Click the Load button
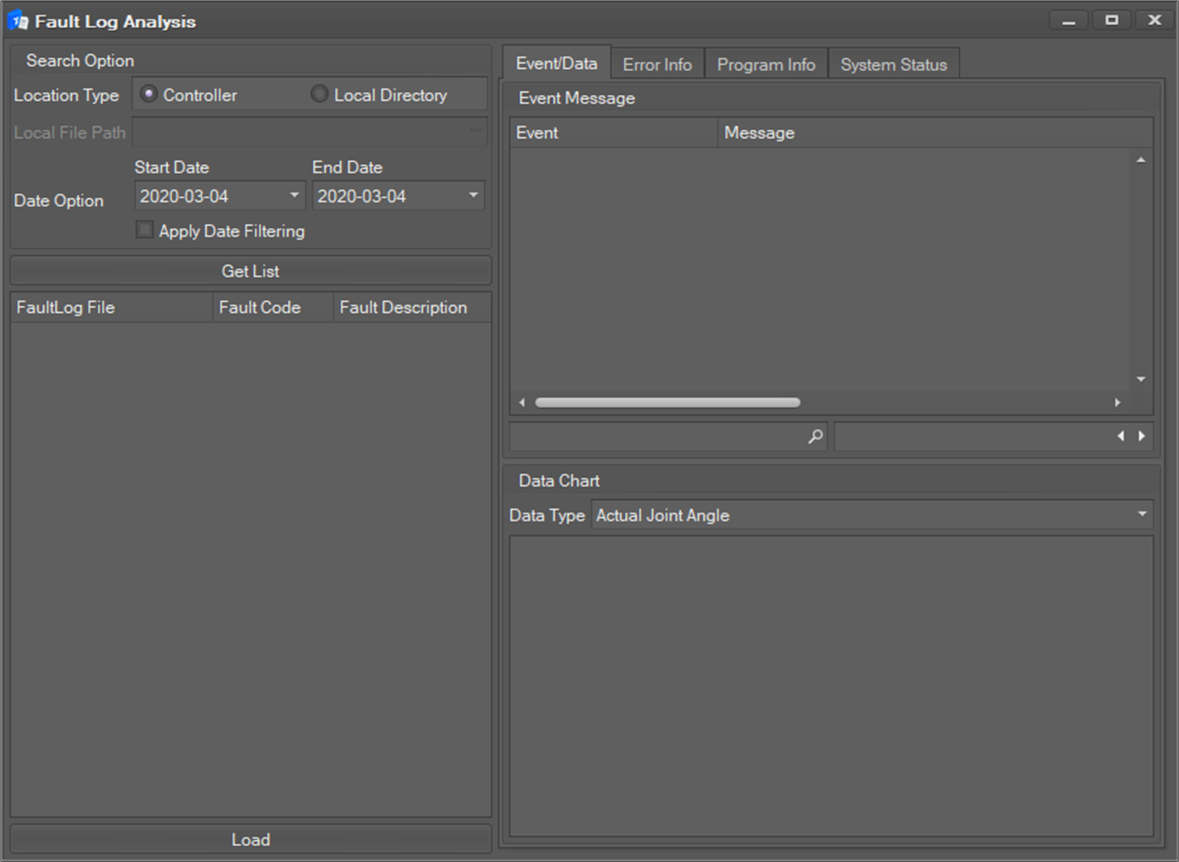The height and width of the screenshot is (862, 1179). 251,839
